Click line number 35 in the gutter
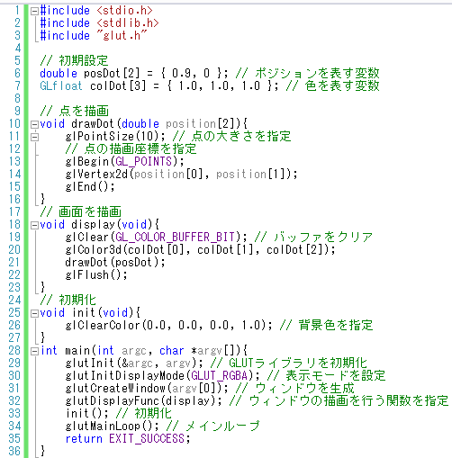 click(x=14, y=438)
